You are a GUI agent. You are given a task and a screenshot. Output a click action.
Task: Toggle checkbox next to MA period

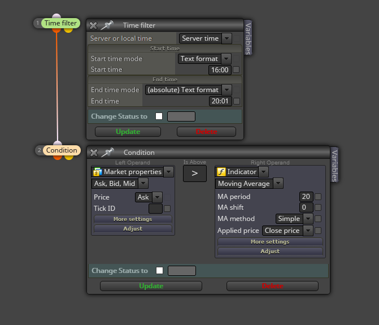[x=318, y=197]
